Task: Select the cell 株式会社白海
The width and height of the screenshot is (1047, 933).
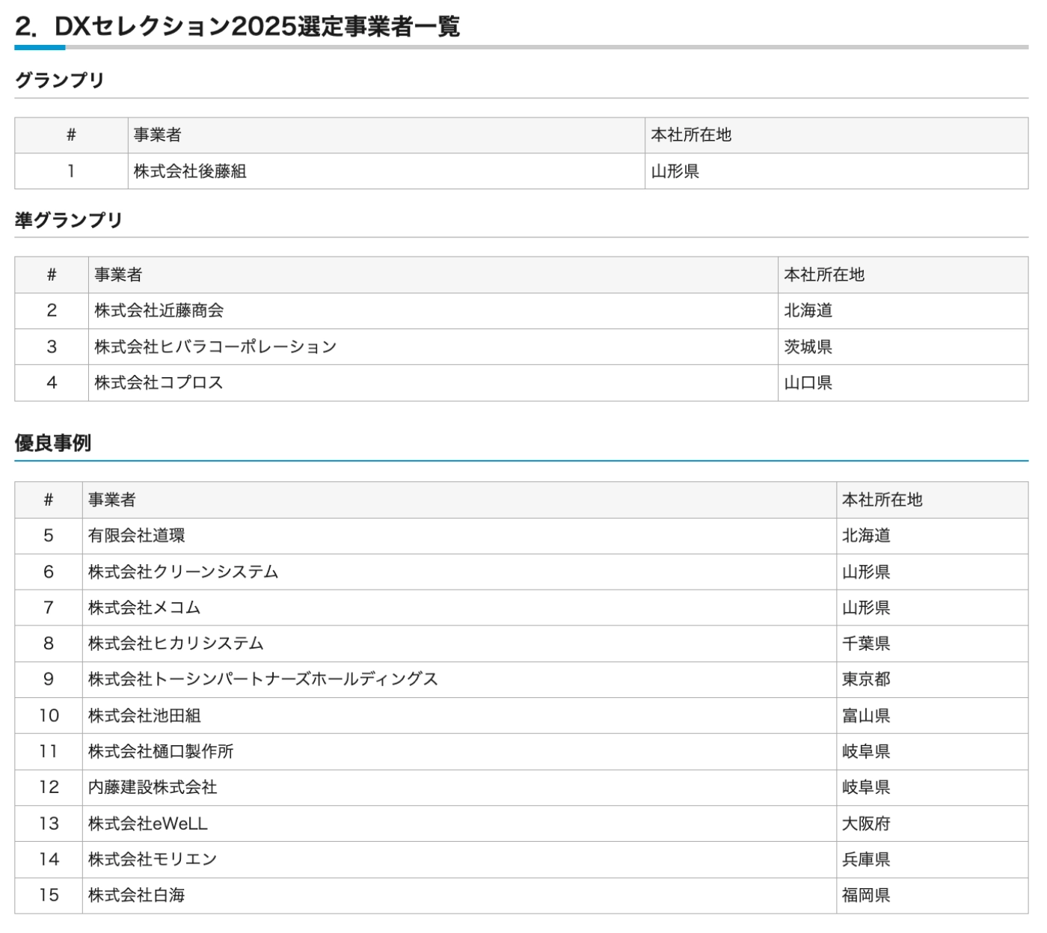Action: tap(459, 895)
